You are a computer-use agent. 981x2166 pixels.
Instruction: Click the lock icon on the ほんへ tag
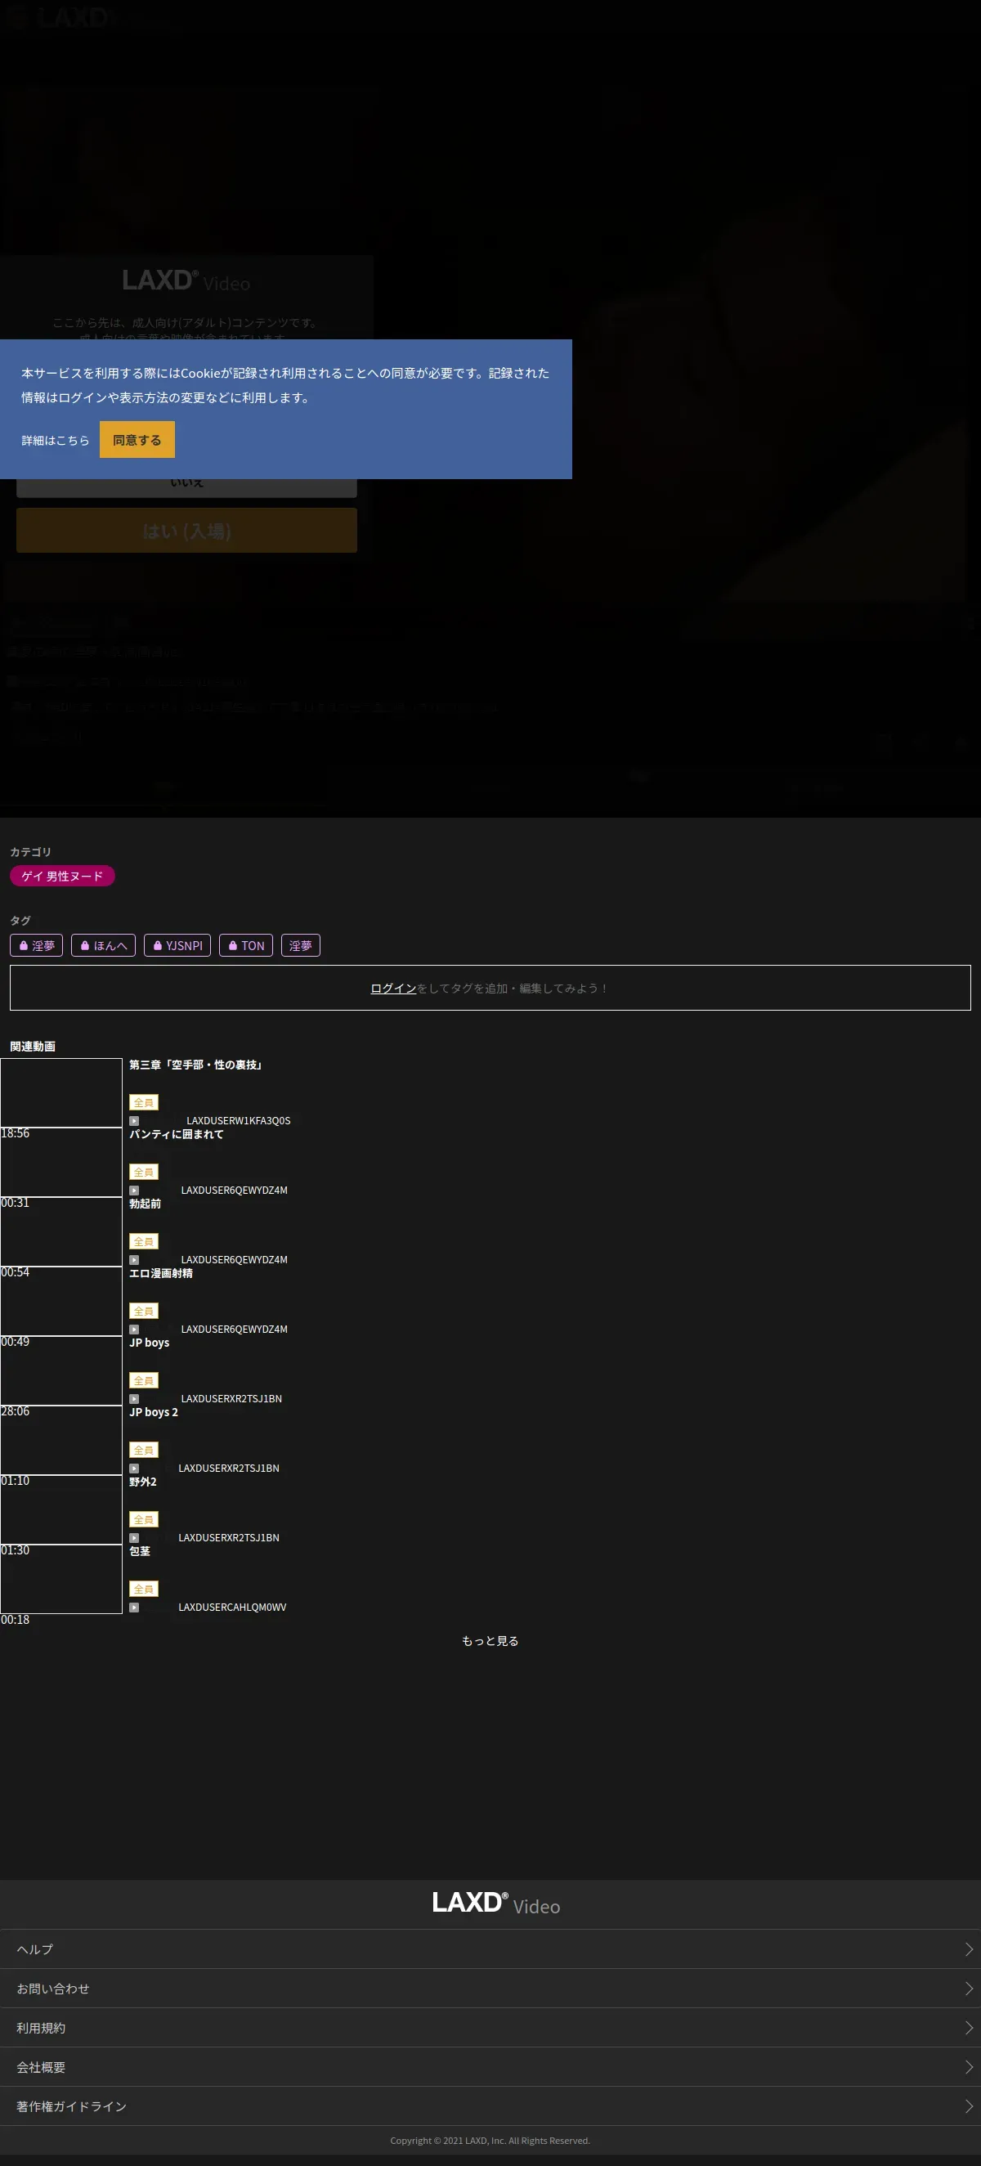(85, 946)
